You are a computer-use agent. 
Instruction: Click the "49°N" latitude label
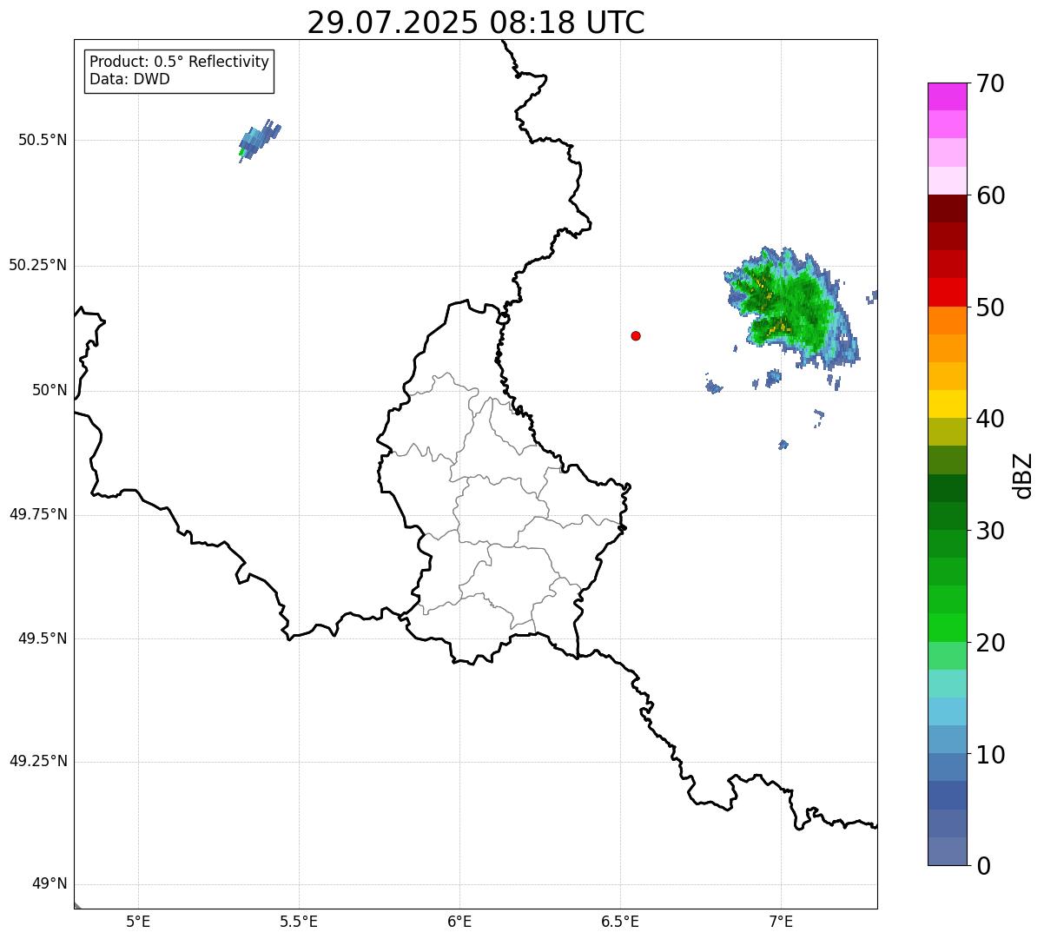tap(50, 884)
